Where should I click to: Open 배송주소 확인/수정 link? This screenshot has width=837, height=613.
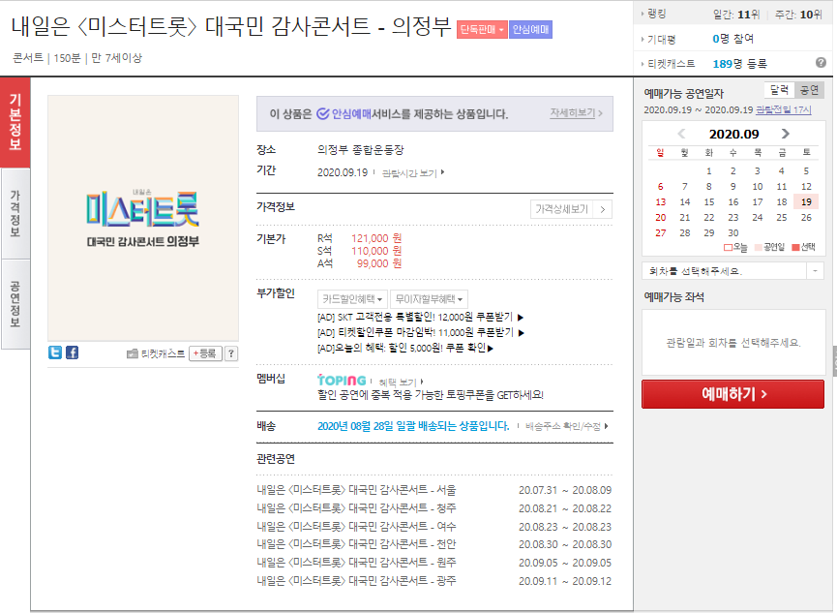(x=566, y=426)
